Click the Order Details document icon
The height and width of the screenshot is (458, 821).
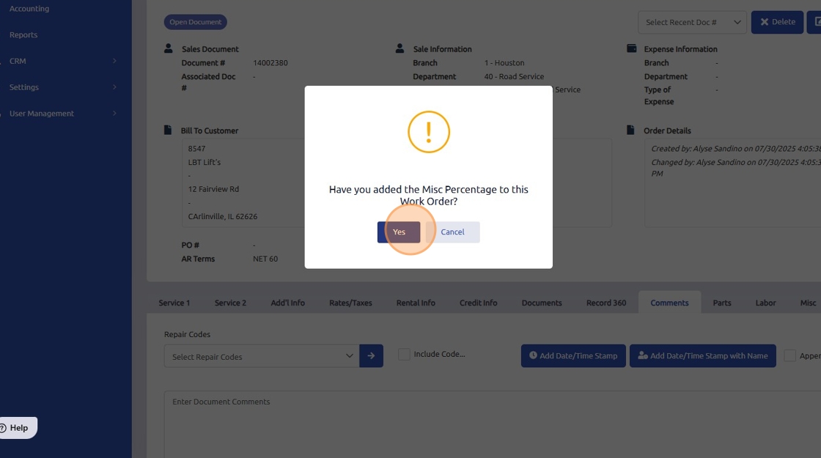(630, 130)
